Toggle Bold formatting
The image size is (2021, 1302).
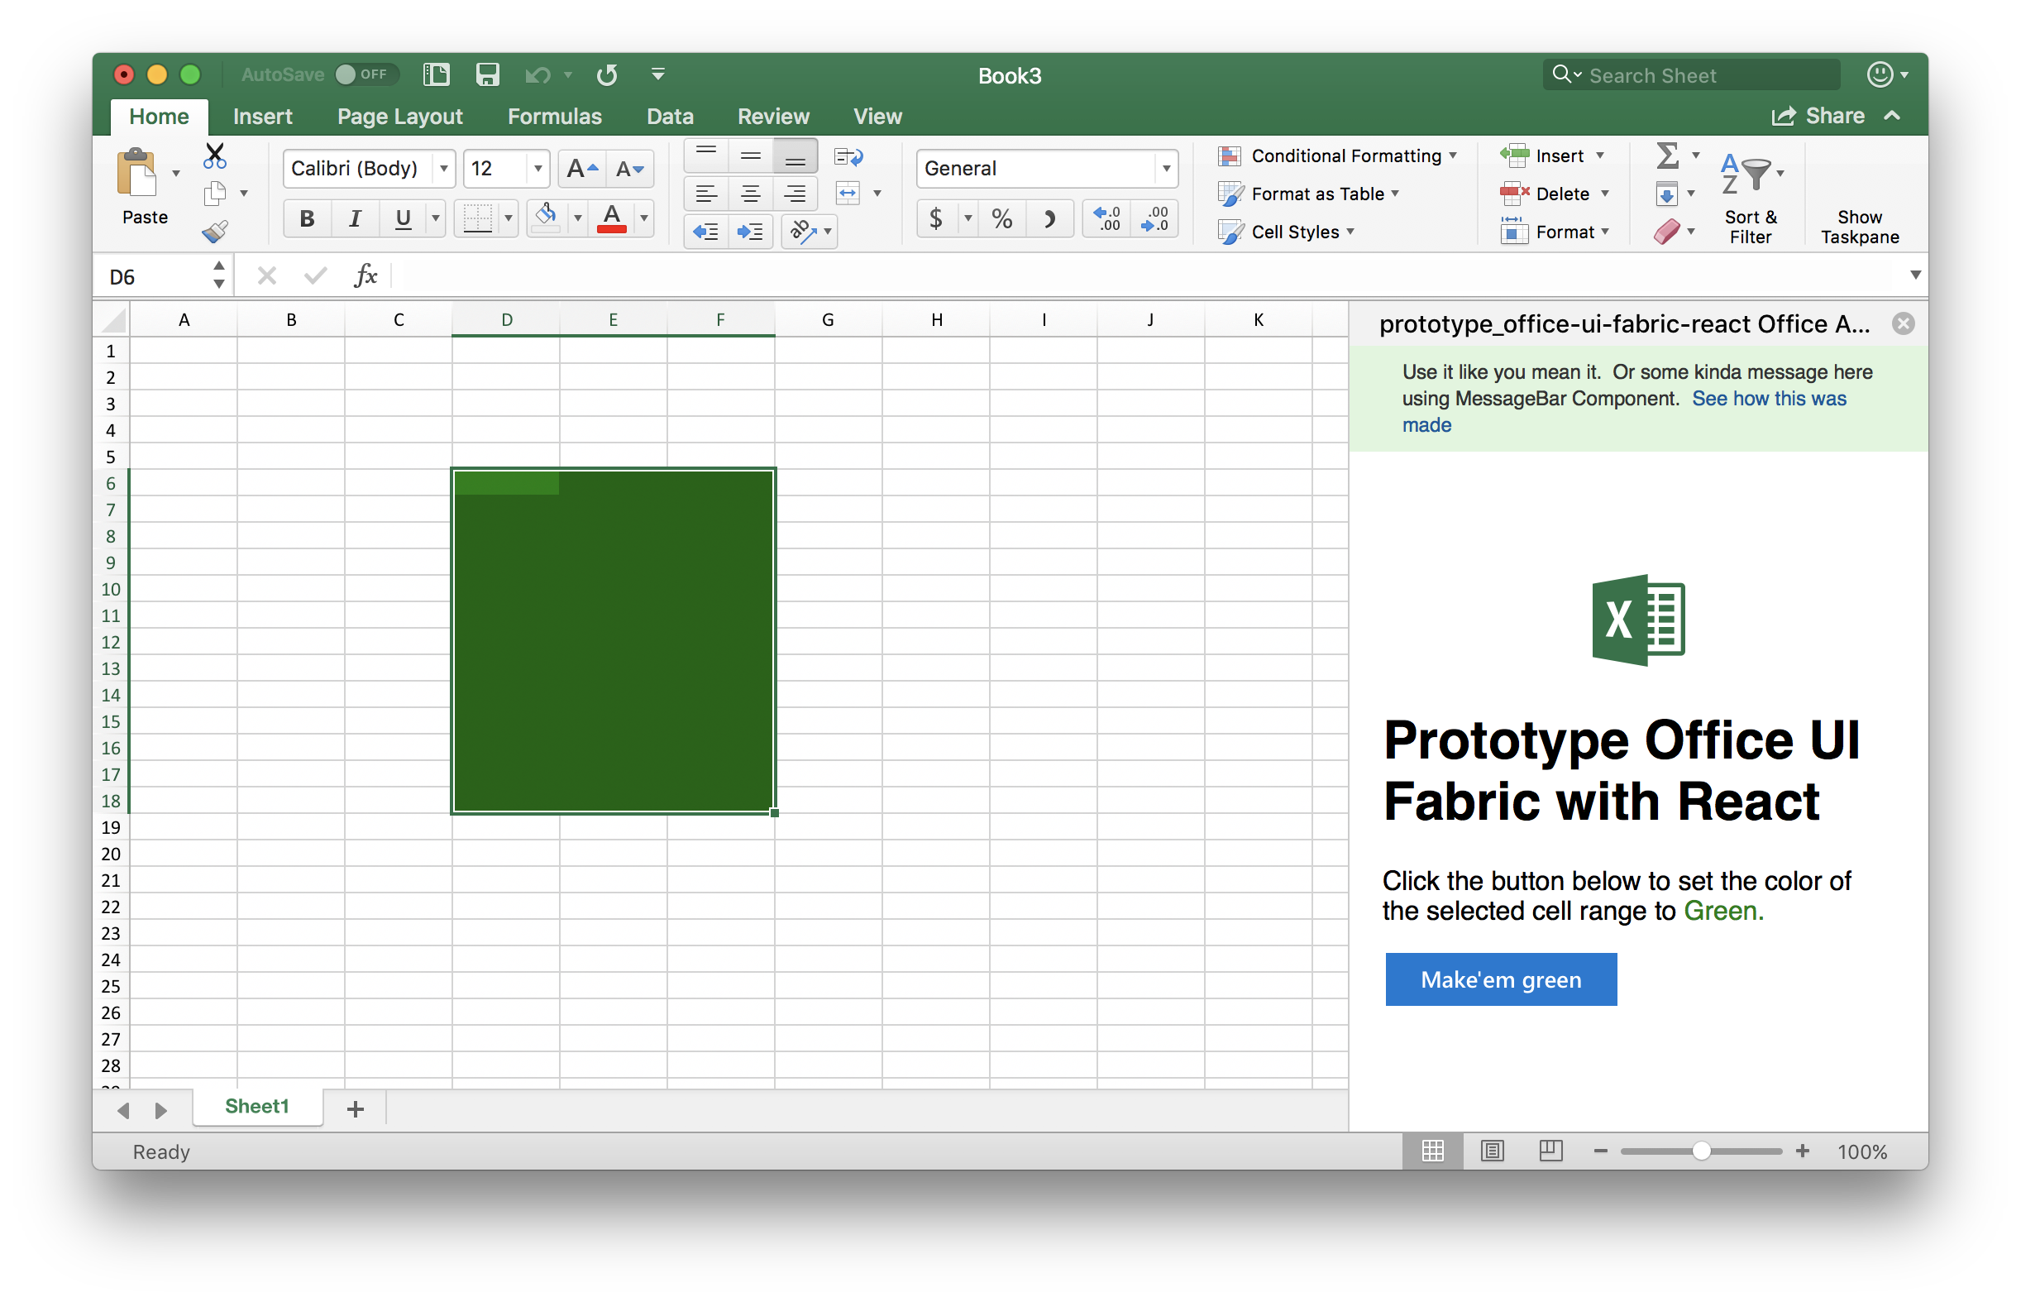pyautogui.click(x=307, y=219)
